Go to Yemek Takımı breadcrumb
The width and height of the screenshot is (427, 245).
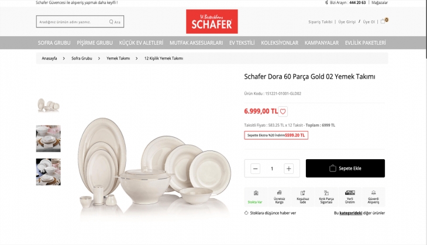[118, 58]
